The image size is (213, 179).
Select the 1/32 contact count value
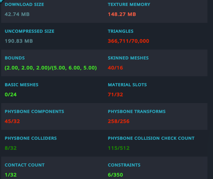pos(11,175)
